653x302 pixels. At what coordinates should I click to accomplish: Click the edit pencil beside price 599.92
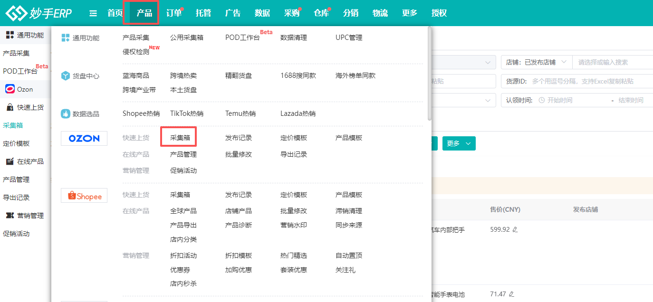pyautogui.click(x=515, y=230)
